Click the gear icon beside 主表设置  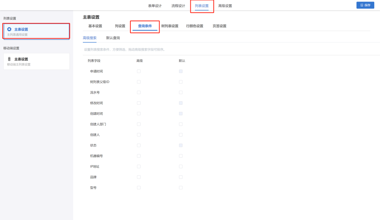point(9,29)
